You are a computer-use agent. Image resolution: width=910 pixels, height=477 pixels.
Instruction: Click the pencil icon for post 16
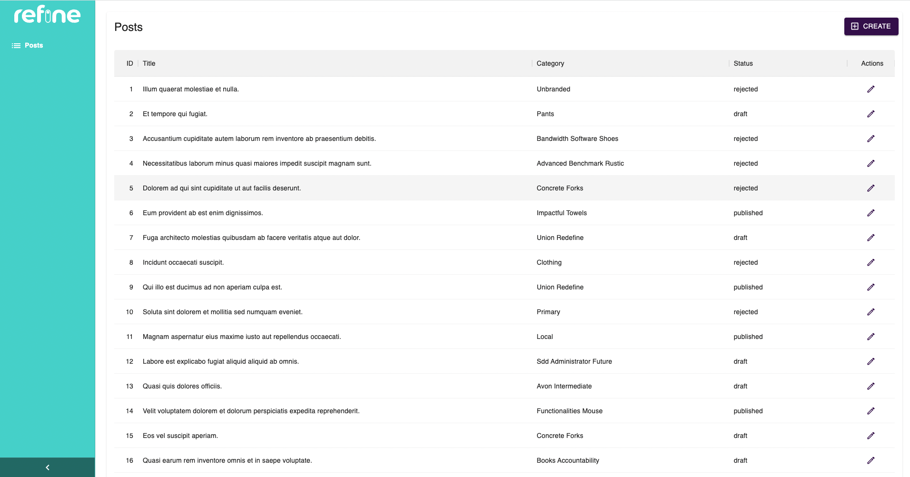pos(871,460)
